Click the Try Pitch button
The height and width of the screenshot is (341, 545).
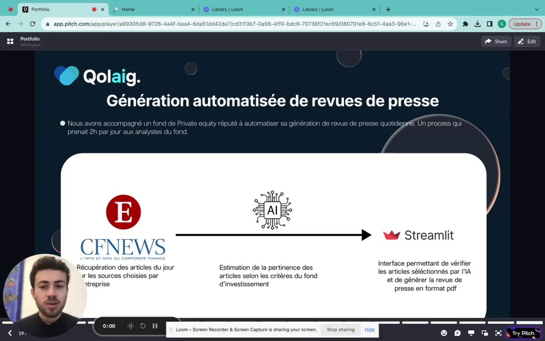tap(523, 333)
